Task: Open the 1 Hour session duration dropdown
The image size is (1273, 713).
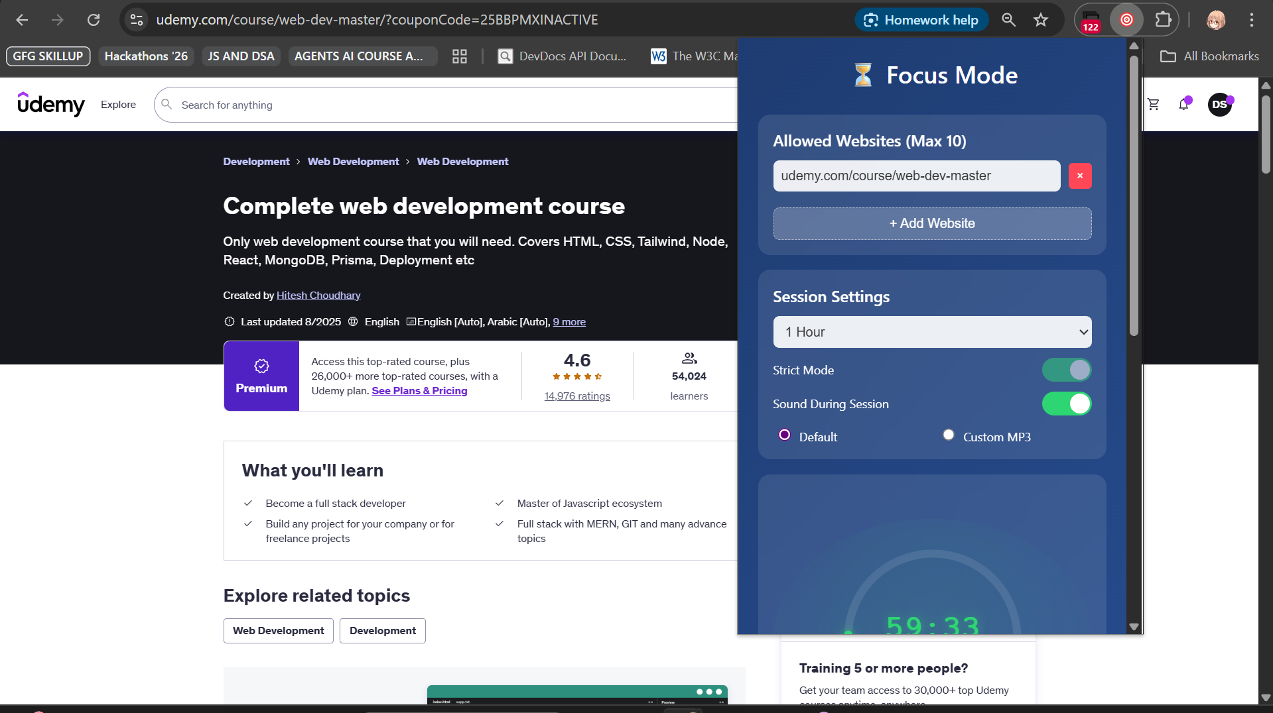Action: [932, 332]
